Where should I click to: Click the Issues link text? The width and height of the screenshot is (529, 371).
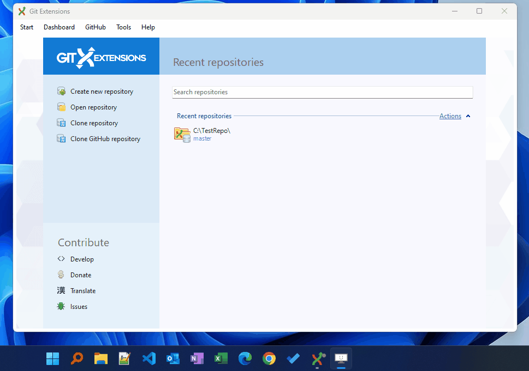pyautogui.click(x=79, y=307)
